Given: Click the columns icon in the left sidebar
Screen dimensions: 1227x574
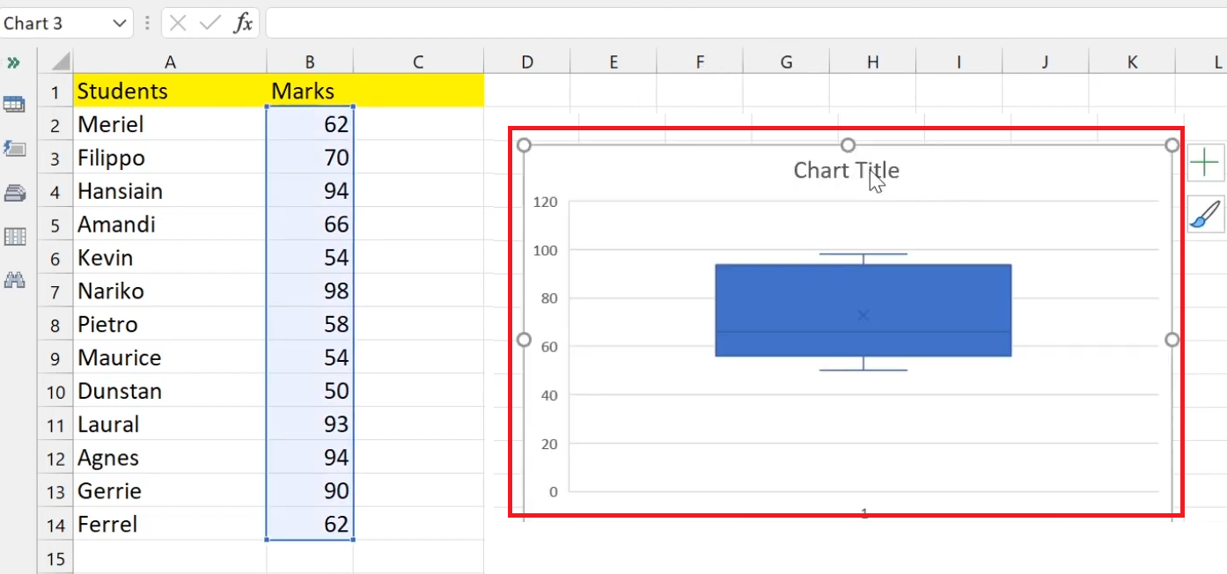Looking at the screenshot, I should (x=14, y=236).
